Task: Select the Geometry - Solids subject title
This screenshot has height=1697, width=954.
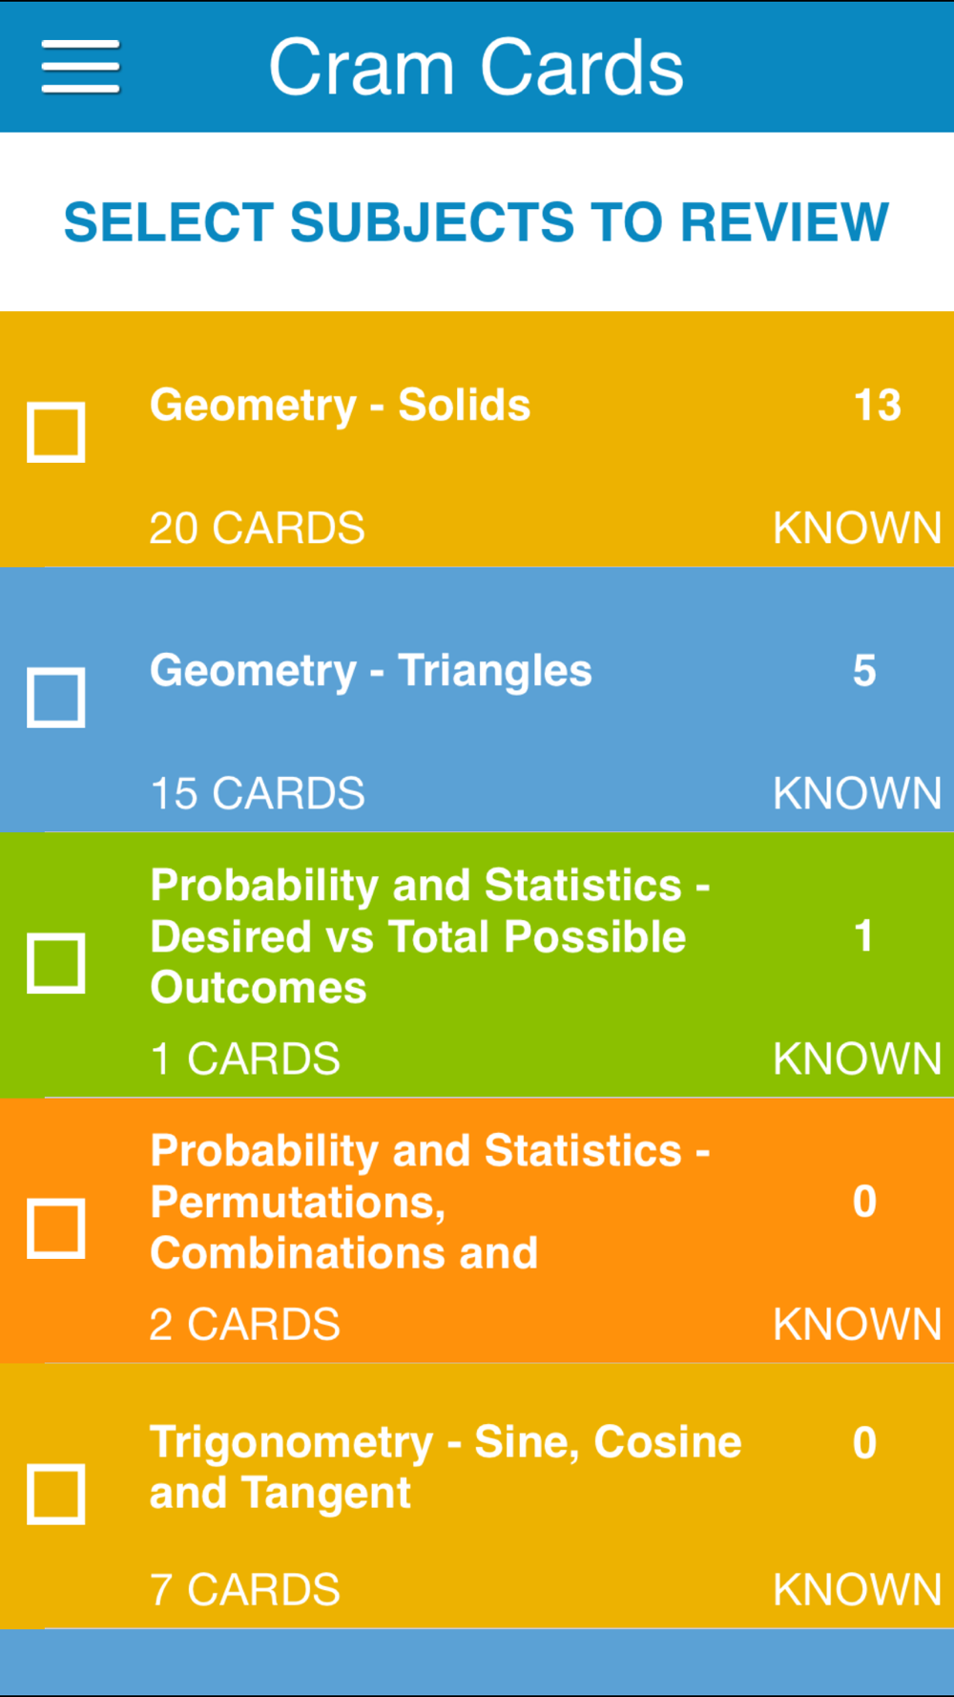Action: tap(340, 406)
